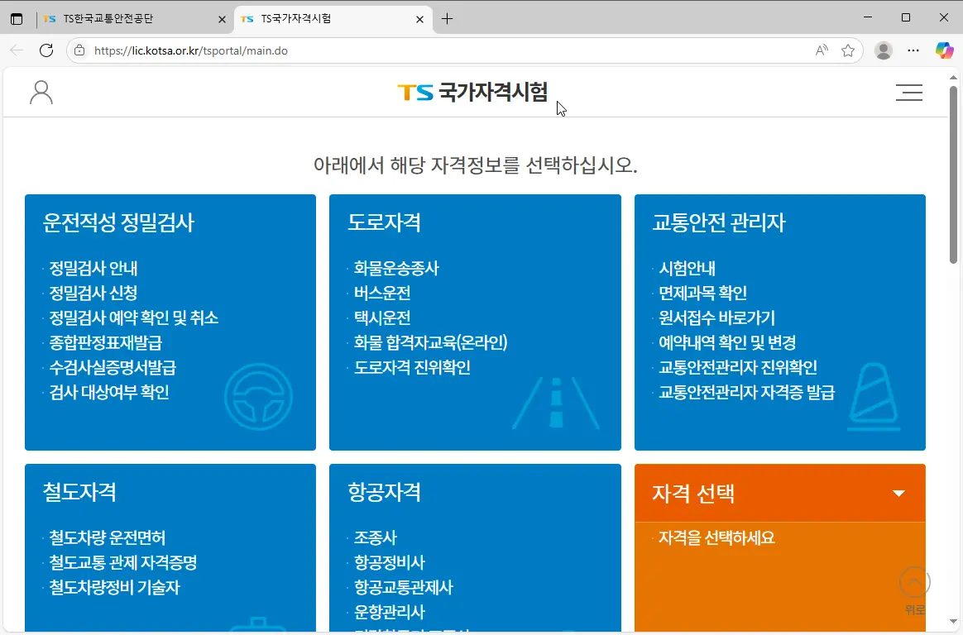Open Copilot in the browser toolbar
Image resolution: width=963 pixels, height=635 pixels.
point(944,50)
